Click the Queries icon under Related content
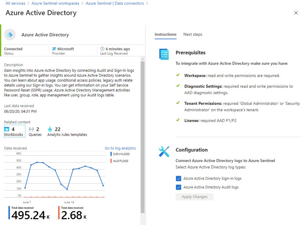Screen dimensions: 303x225 point(32,129)
